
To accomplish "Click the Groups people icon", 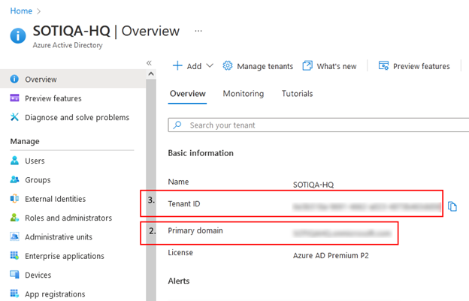I will pos(14,179).
